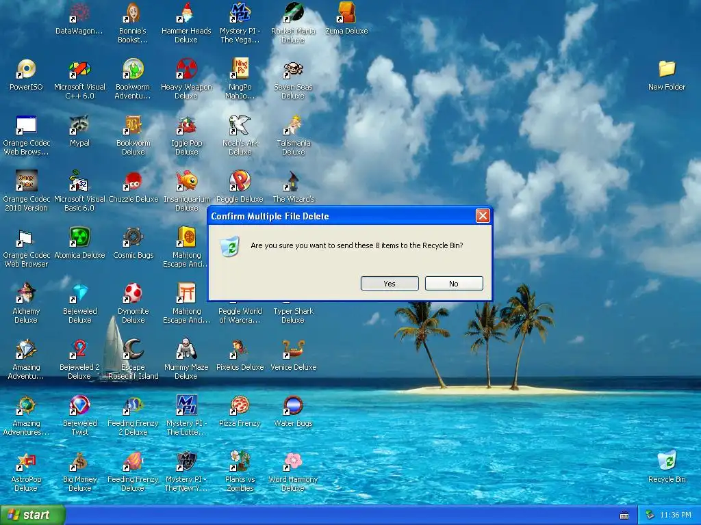Select Water Bugs icon

(293, 412)
